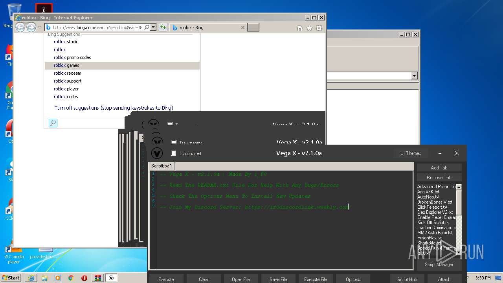Image resolution: width=503 pixels, height=283 pixels.
Task: Click the Vega X logo icon in the front window
Action: [x=157, y=153]
